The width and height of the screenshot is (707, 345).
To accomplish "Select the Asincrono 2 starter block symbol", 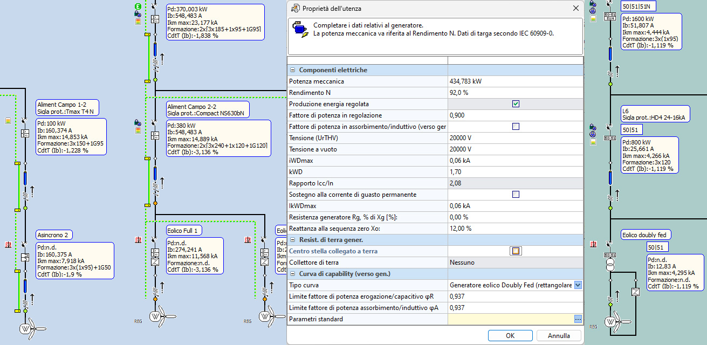I will (25, 257).
